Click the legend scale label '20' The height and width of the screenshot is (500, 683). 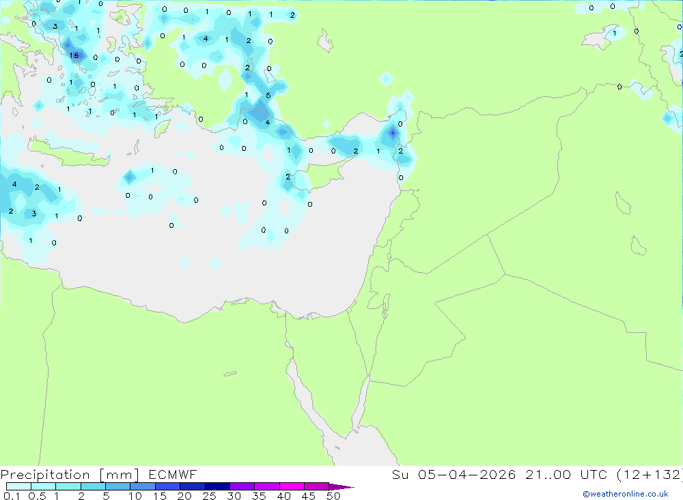pos(184,496)
